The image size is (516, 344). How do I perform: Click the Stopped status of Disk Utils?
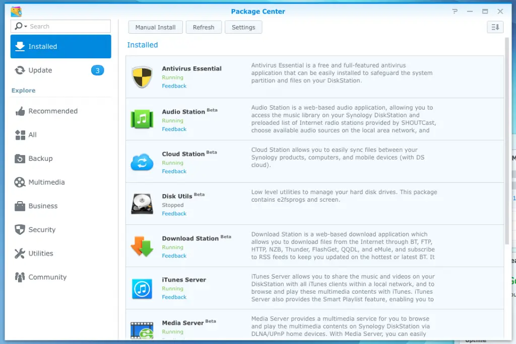(x=173, y=205)
